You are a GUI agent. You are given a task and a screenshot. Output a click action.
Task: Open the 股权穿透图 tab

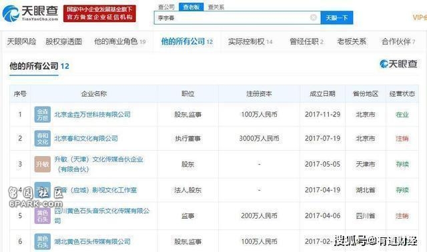[x=64, y=41]
